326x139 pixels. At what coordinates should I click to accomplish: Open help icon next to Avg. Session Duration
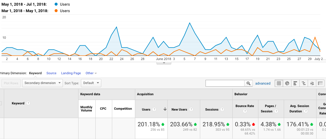[x=306, y=111]
